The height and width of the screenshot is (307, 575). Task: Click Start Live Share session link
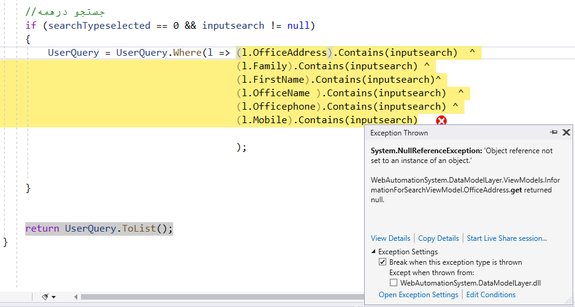click(x=507, y=238)
